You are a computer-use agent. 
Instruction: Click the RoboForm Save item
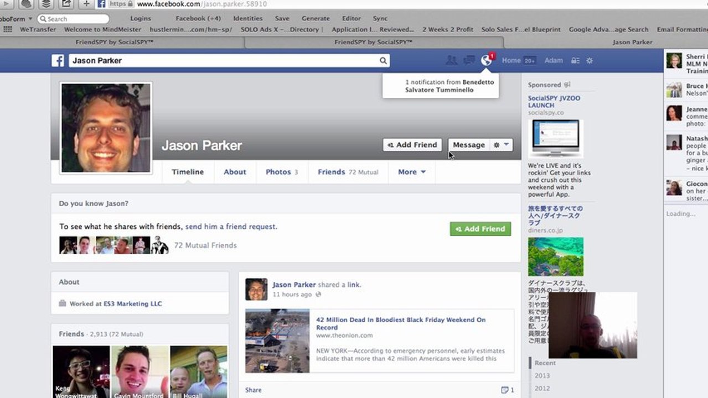pyautogui.click(x=282, y=19)
